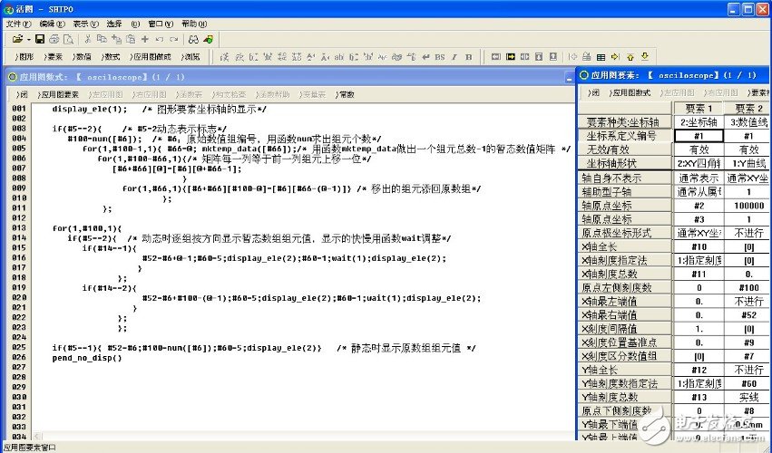Click 常数 in formula window toolbar

tap(345, 94)
